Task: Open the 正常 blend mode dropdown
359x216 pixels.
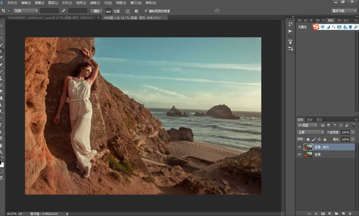Action: (x=310, y=132)
